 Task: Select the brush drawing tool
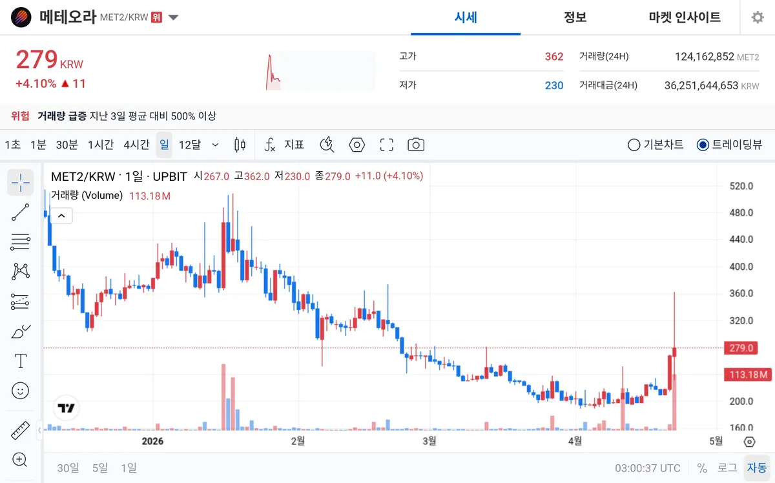coord(21,331)
